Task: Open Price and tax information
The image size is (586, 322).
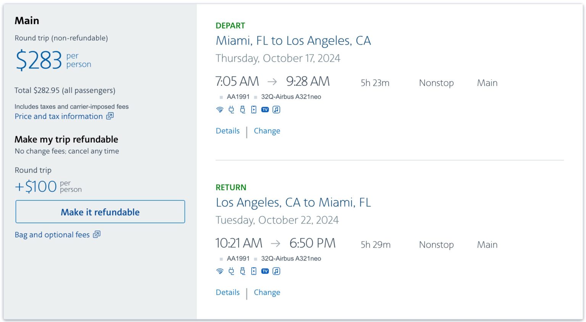Action: click(59, 116)
